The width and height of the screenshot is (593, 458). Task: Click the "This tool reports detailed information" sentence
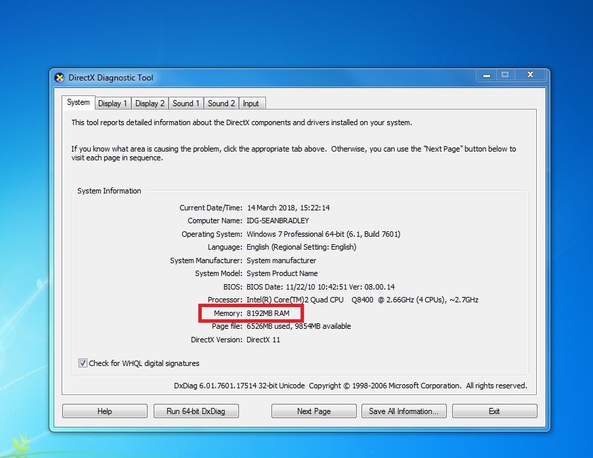tap(242, 123)
